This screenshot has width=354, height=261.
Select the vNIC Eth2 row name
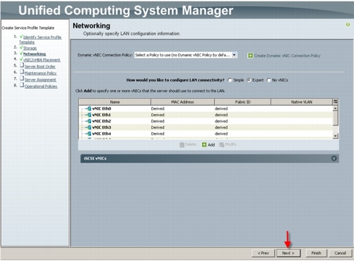pyautogui.click(x=102, y=121)
